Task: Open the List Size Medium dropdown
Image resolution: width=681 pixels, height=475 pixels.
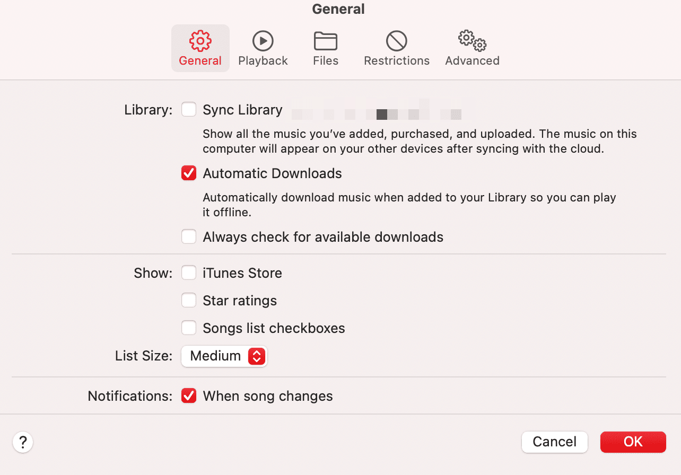Action: (224, 356)
